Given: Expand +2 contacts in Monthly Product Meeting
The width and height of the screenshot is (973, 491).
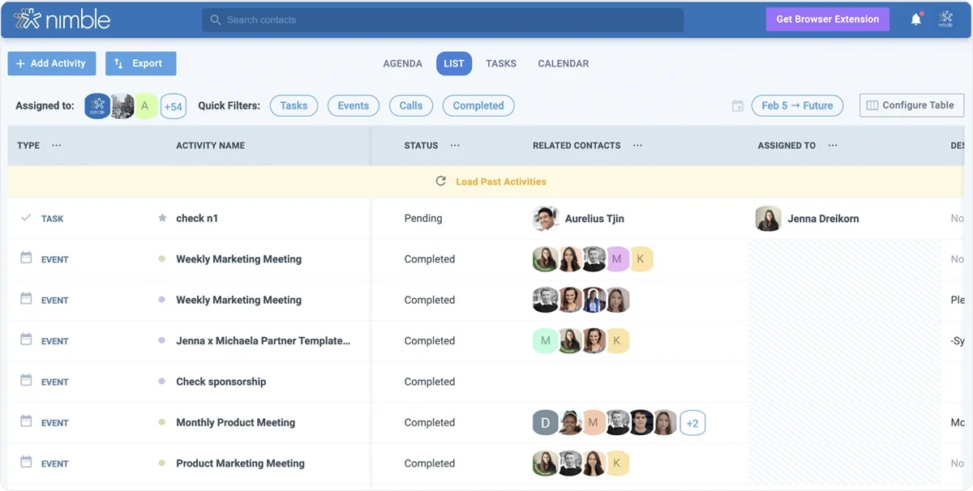Looking at the screenshot, I should coord(692,423).
